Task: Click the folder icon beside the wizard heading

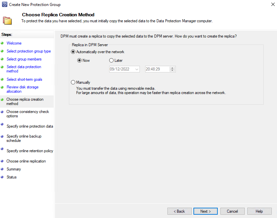Action: [7, 21]
